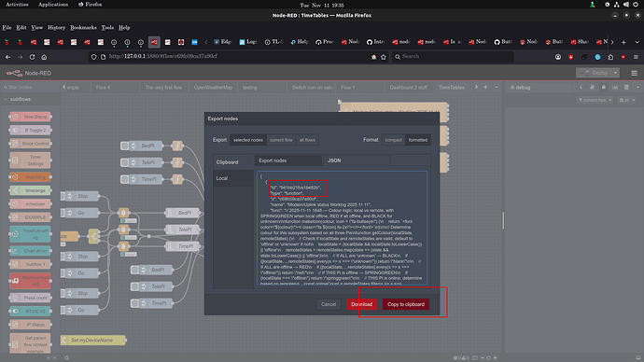The width and height of the screenshot is (644, 362).
Task: Reset canvas zoom circle icon
Action: (x=489, y=358)
